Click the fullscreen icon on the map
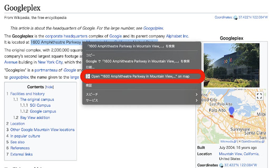269x168 pixels. (259, 96)
